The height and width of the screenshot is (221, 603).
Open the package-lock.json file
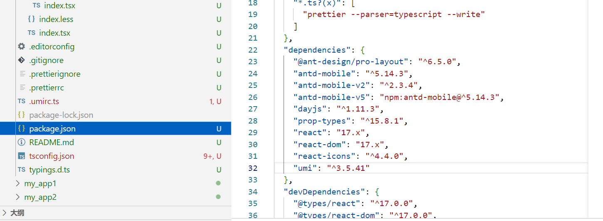(x=61, y=115)
